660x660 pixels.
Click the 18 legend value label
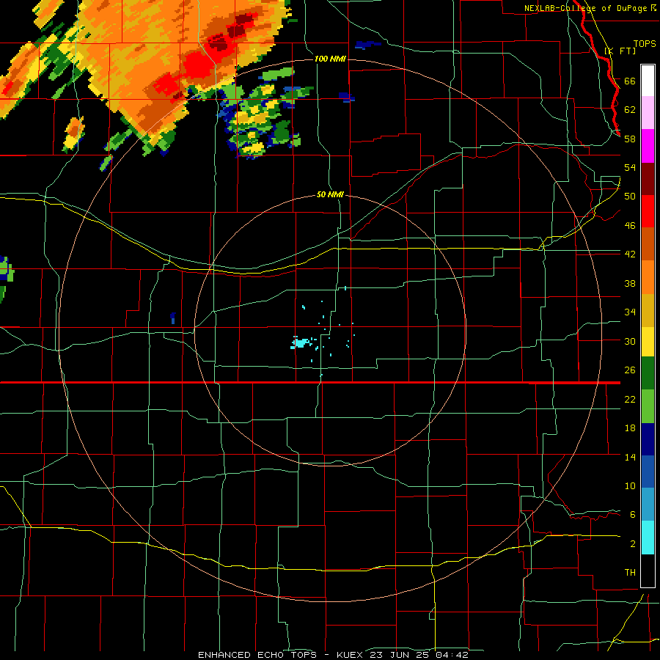click(x=630, y=428)
